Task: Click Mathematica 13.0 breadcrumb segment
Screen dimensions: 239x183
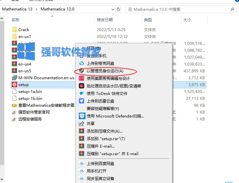Action: (58, 9)
